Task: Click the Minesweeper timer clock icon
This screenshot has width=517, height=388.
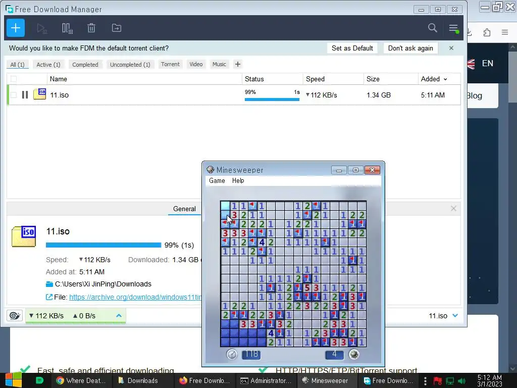Action: point(232,354)
